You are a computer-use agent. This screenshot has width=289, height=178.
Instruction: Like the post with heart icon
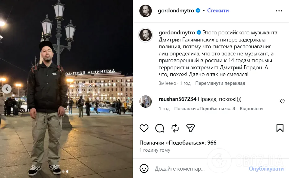pos(144,128)
